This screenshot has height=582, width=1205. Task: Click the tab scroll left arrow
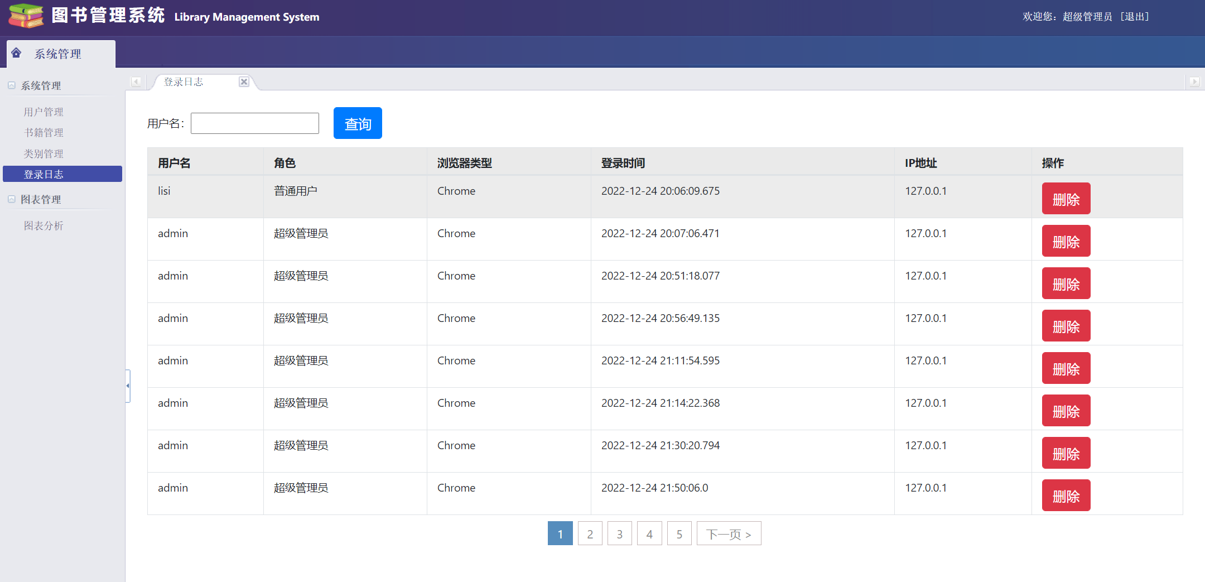coord(136,82)
